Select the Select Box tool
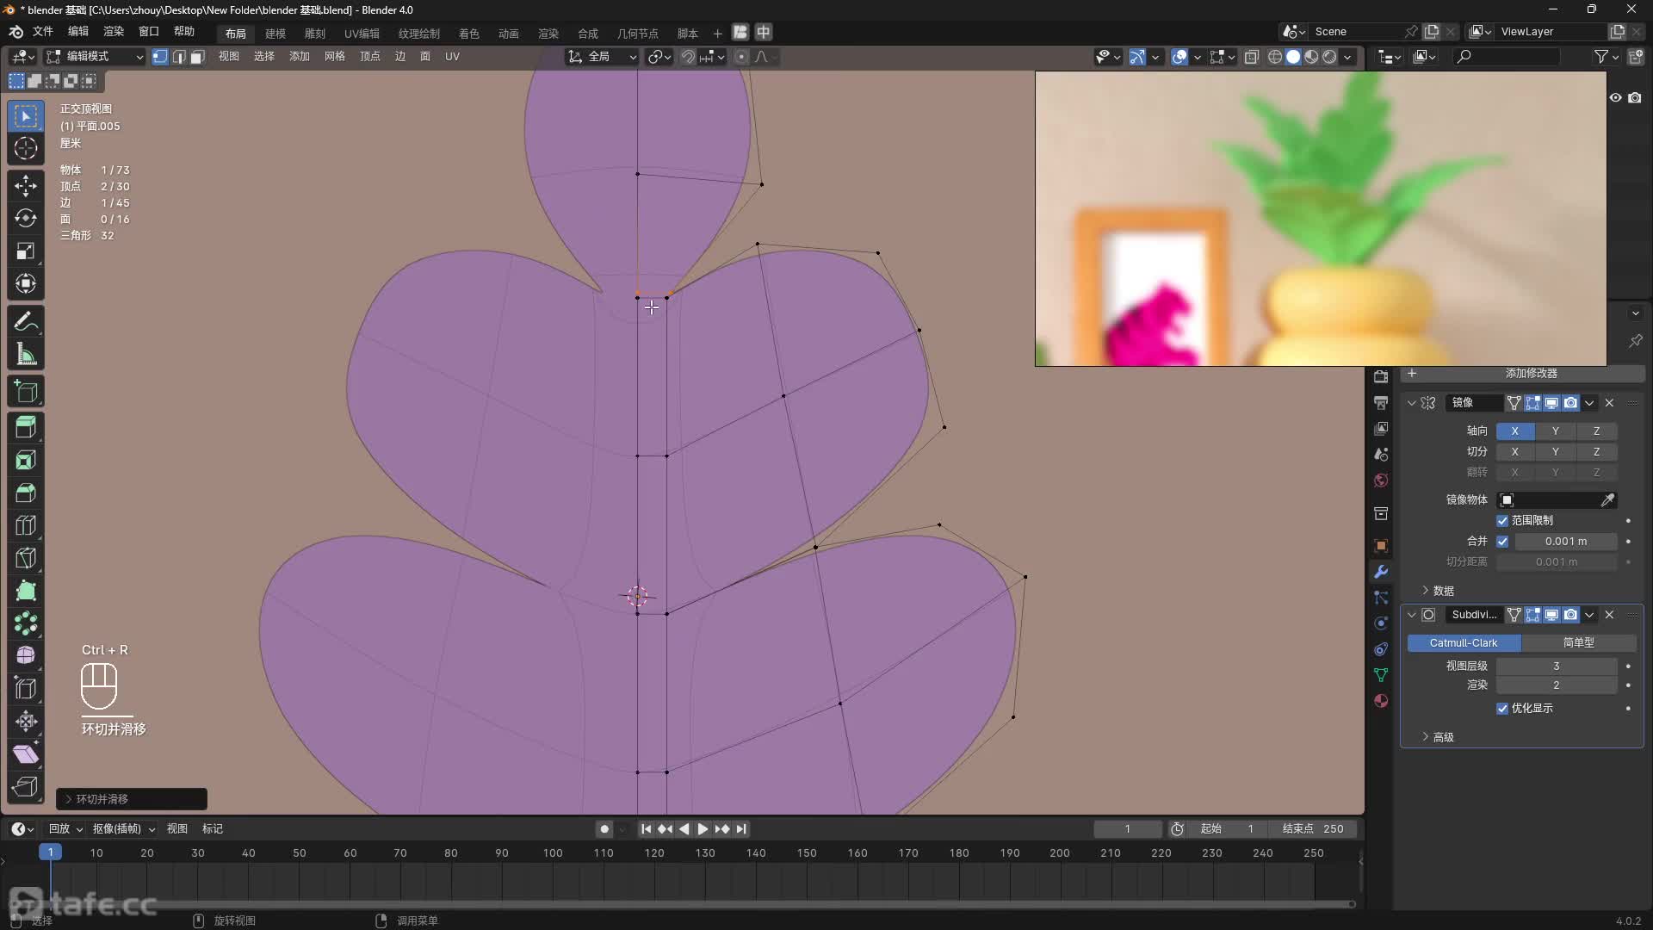1653x930 pixels. pos(26,115)
